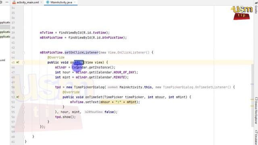Close the MainActivity.java tab

[75, 2]
